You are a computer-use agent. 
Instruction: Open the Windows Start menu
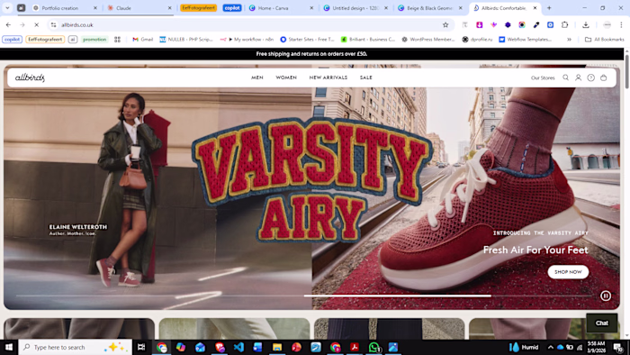pos(8,347)
